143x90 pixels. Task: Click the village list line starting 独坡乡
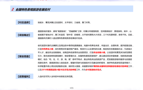(x=64, y=22)
